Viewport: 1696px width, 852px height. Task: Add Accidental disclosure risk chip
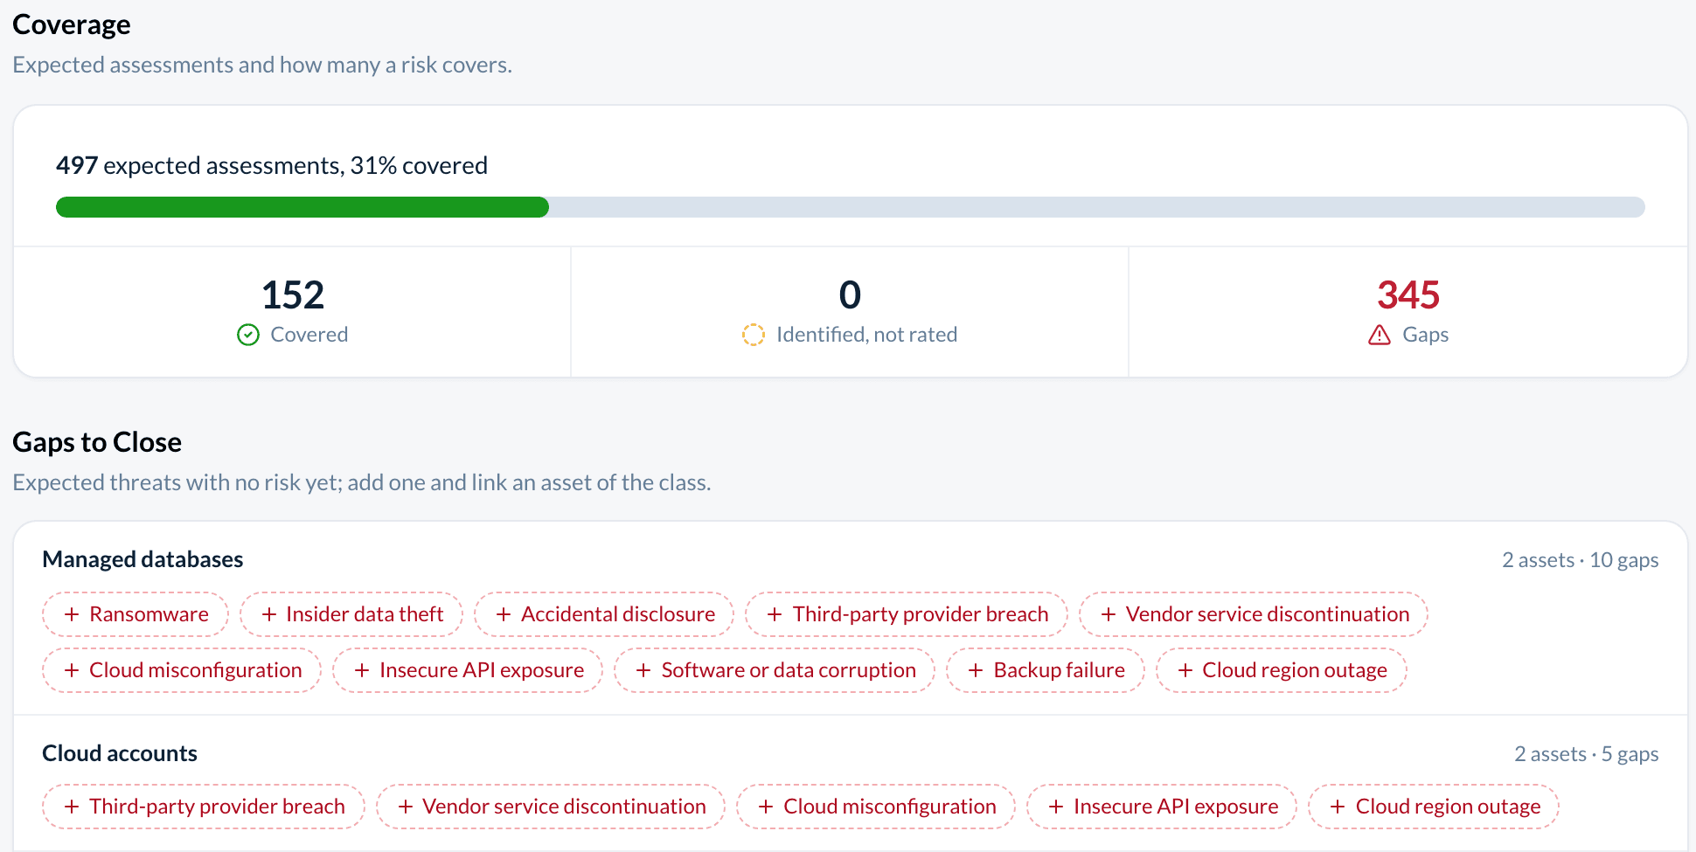[x=604, y=614]
